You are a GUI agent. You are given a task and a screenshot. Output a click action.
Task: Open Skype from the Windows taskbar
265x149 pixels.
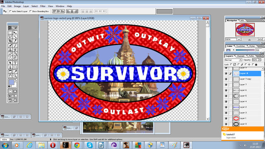(x=89, y=145)
